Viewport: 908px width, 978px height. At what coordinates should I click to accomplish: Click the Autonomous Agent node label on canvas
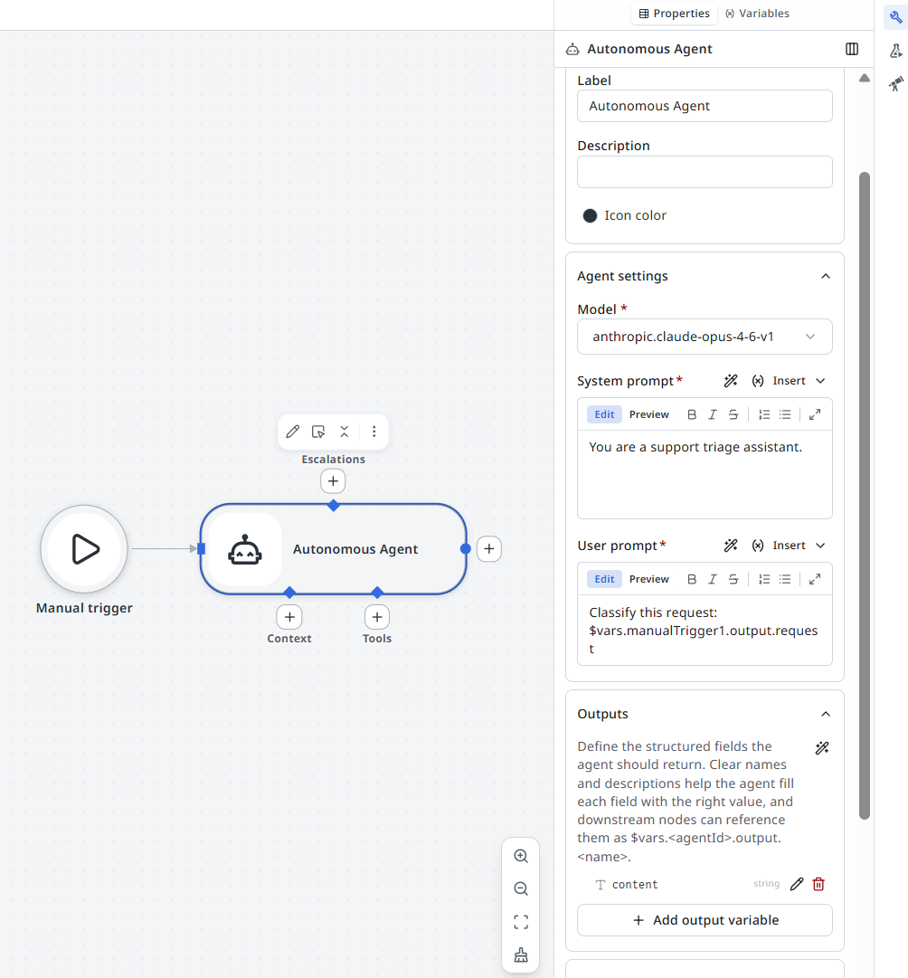(355, 549)
